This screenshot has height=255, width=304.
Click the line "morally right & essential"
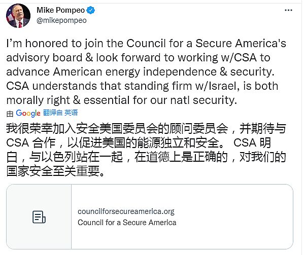click(122, 100)
